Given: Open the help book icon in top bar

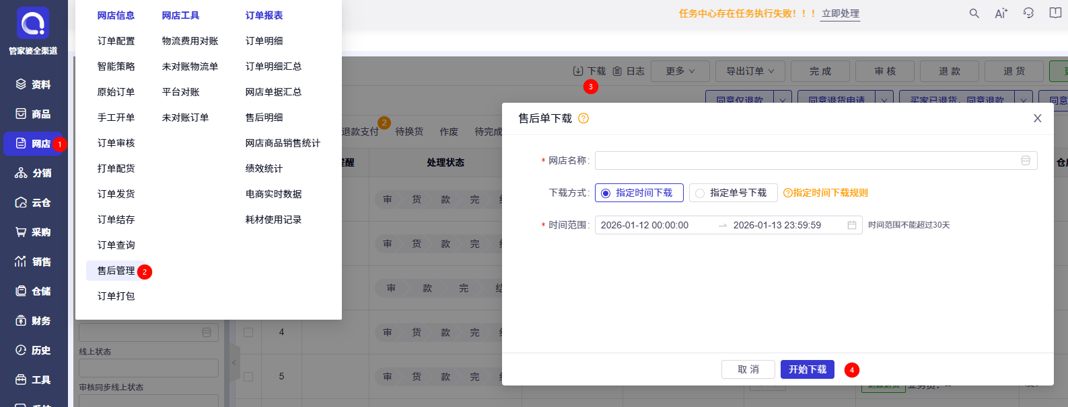Looking at the screenshot, I should (1055, 13).
